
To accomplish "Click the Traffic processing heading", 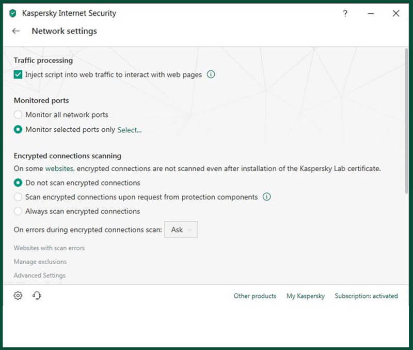I will click(43, 60).
